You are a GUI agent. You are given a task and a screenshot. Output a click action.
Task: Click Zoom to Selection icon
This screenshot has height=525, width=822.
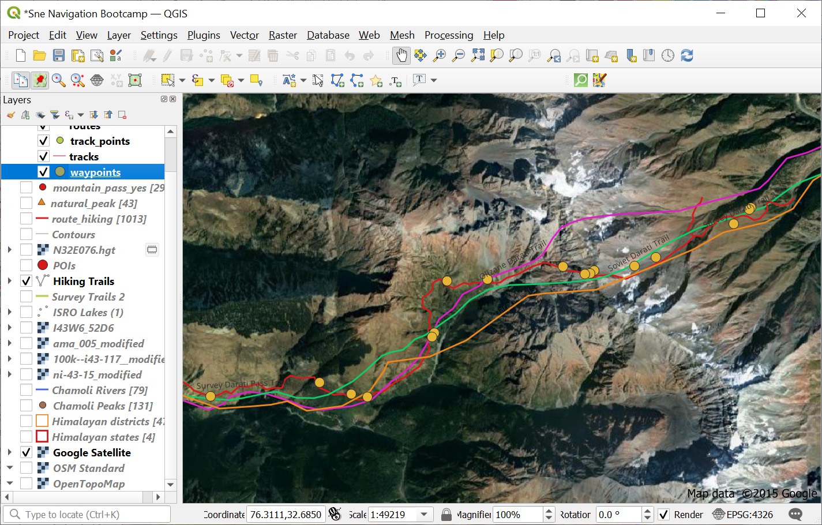click(497, 55)
